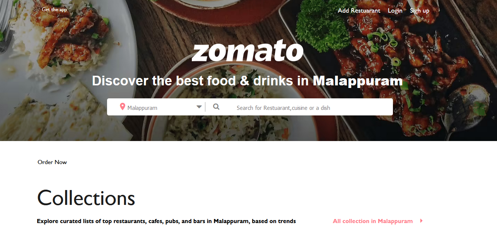Click bold Malappuram word in headline
Image resolution: width=497 pixels, height=229 pixels.
click(357, 81)
